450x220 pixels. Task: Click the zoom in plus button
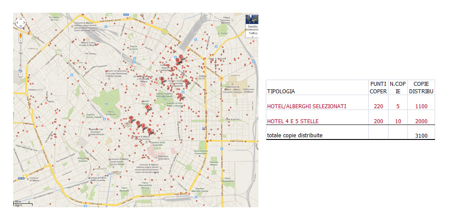[21, 44]
